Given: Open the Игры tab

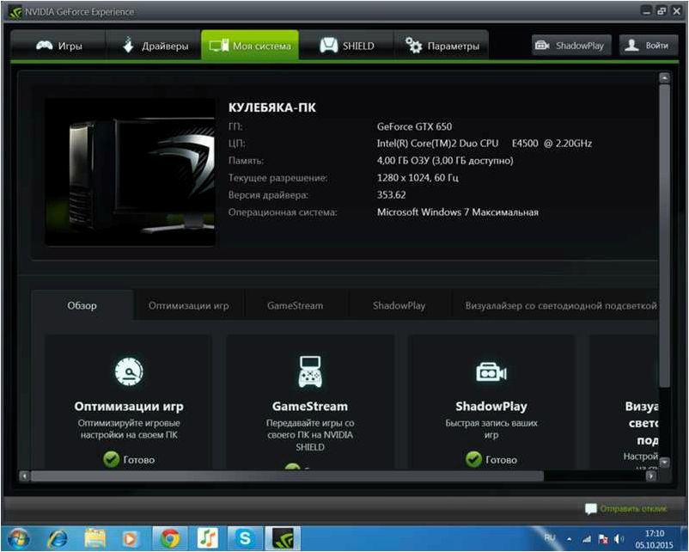Looking at the screenshot, I should (58, 46).
